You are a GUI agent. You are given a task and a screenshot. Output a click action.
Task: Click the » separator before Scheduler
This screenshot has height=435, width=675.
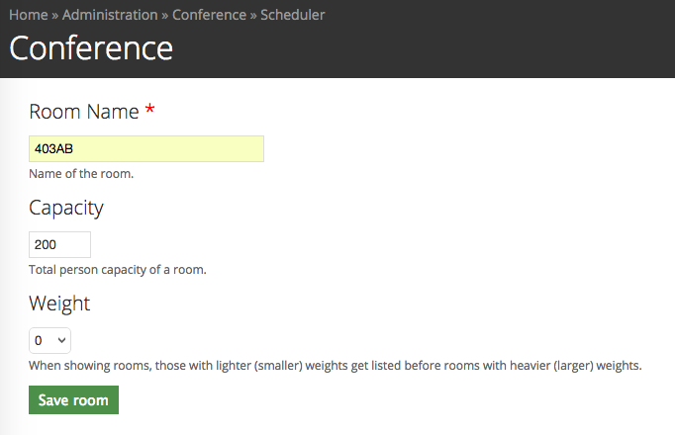(x=253, y=16)
